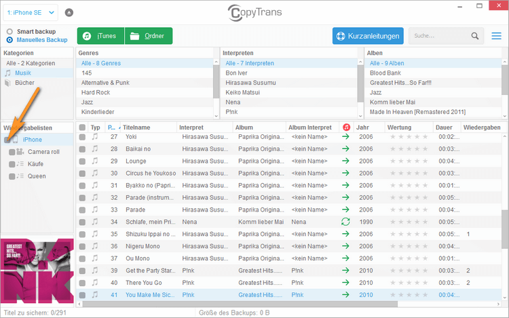Viewport: 509px width, 318px height.
Task: Check the Camera roll playlist checkbox
Action: tap(12, 152)
